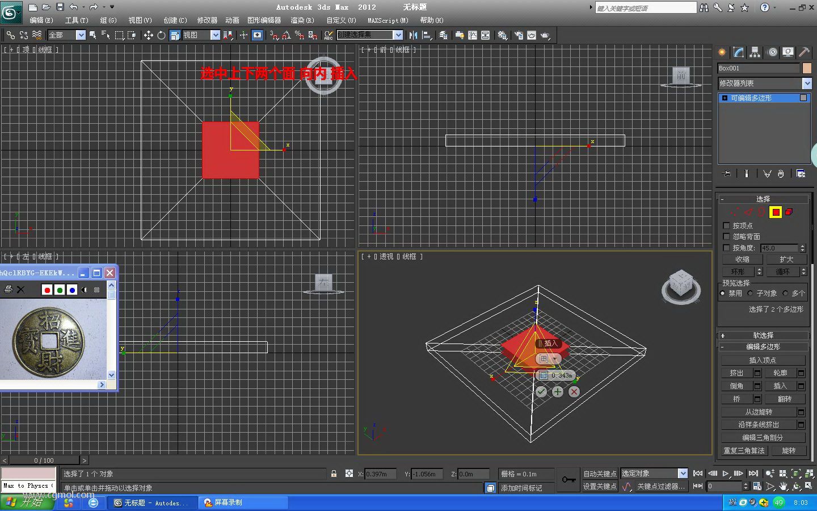Select the Move tool in the main toolbar

pyautogui.click(x=148, y=35)
